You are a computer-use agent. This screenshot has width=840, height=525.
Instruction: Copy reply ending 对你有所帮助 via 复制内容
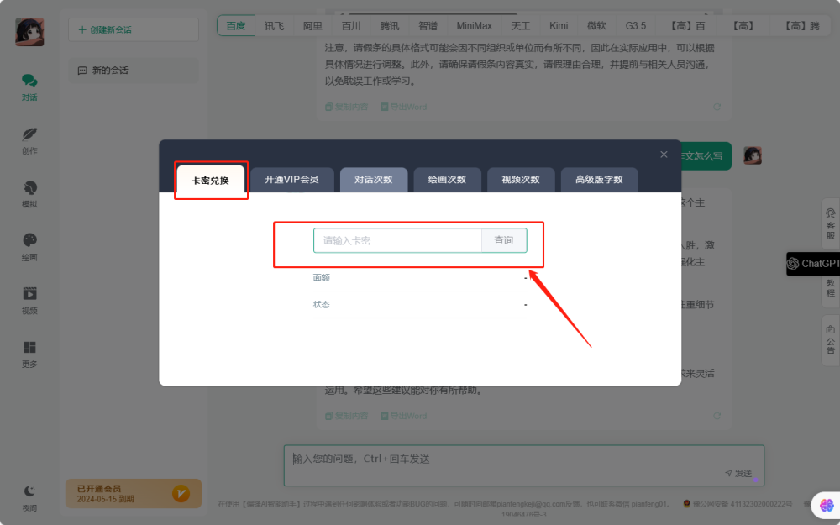tap(347, 416)
